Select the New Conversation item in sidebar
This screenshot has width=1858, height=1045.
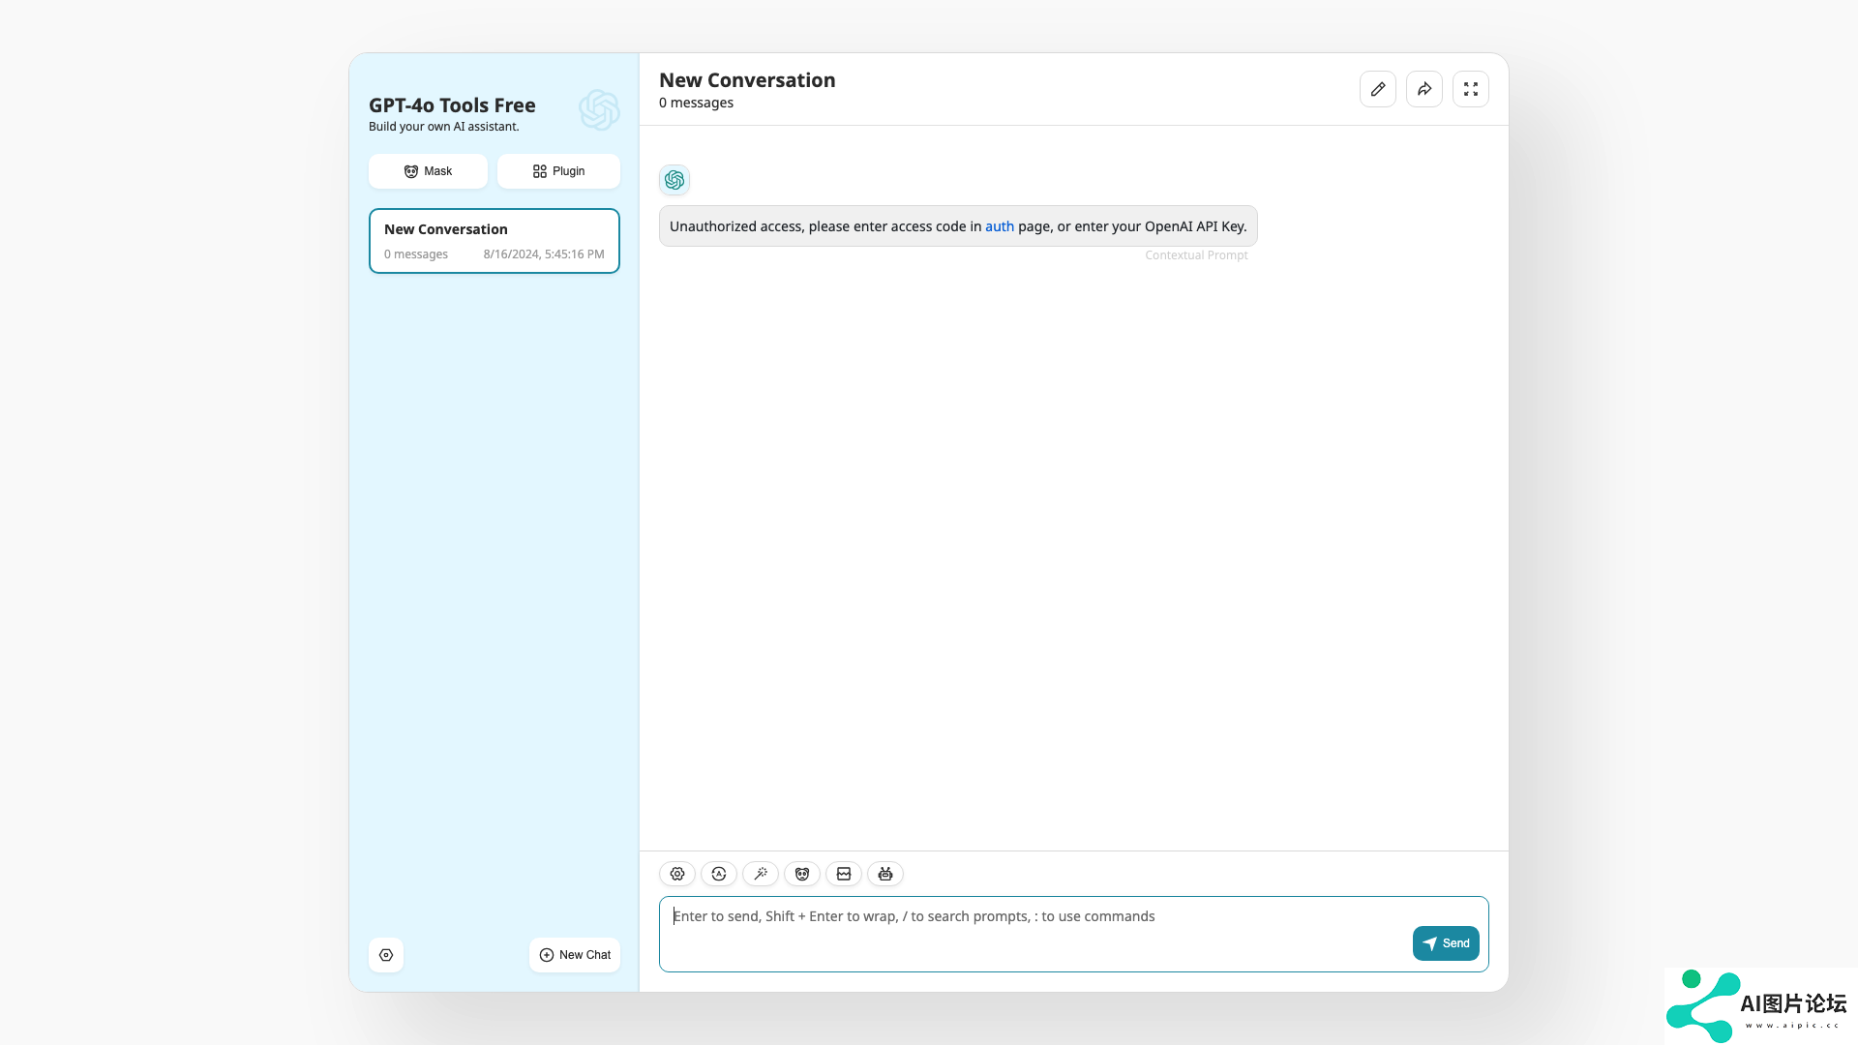[494, 241]
